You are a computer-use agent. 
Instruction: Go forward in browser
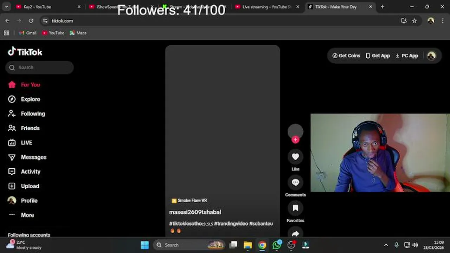coord(19,21)
